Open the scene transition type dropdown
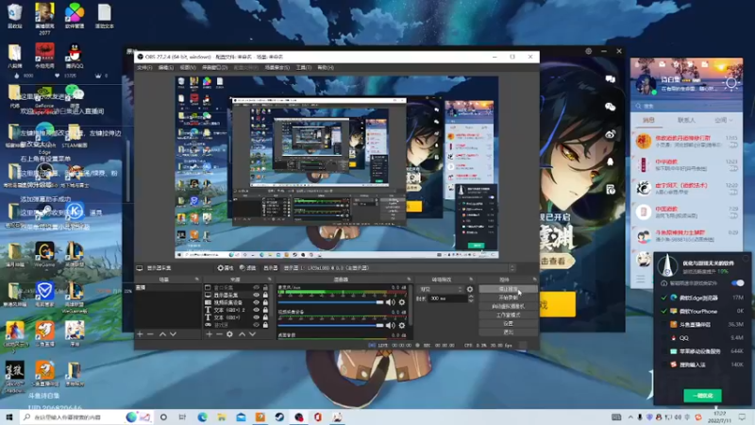The image size is (755, 425). click(x=441, y=289)
